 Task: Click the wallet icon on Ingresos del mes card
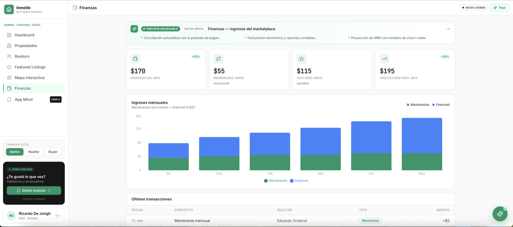tap(135, 59)
